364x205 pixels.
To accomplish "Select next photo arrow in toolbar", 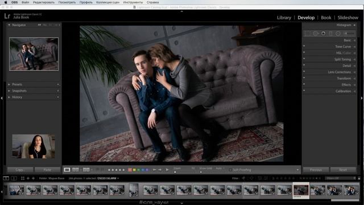I will [x=160, y=170].
